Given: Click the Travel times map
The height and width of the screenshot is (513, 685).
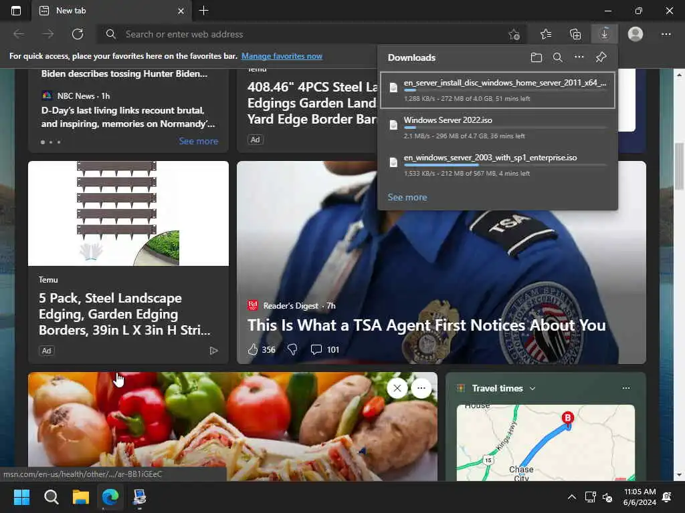Looking at the screenshot, I should click(546, 443).
